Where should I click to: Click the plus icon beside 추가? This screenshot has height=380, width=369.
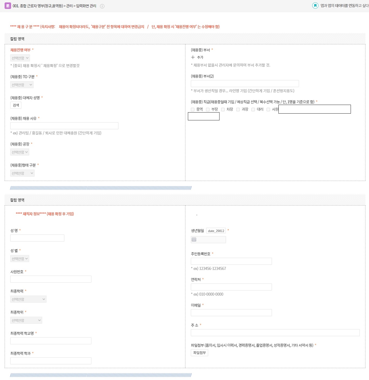tap(193, 57)
